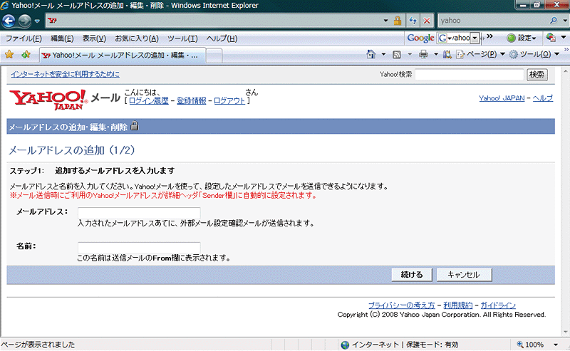
Task: Click the 続ける button
Action: pyautogui.click(x=412, y=275)
